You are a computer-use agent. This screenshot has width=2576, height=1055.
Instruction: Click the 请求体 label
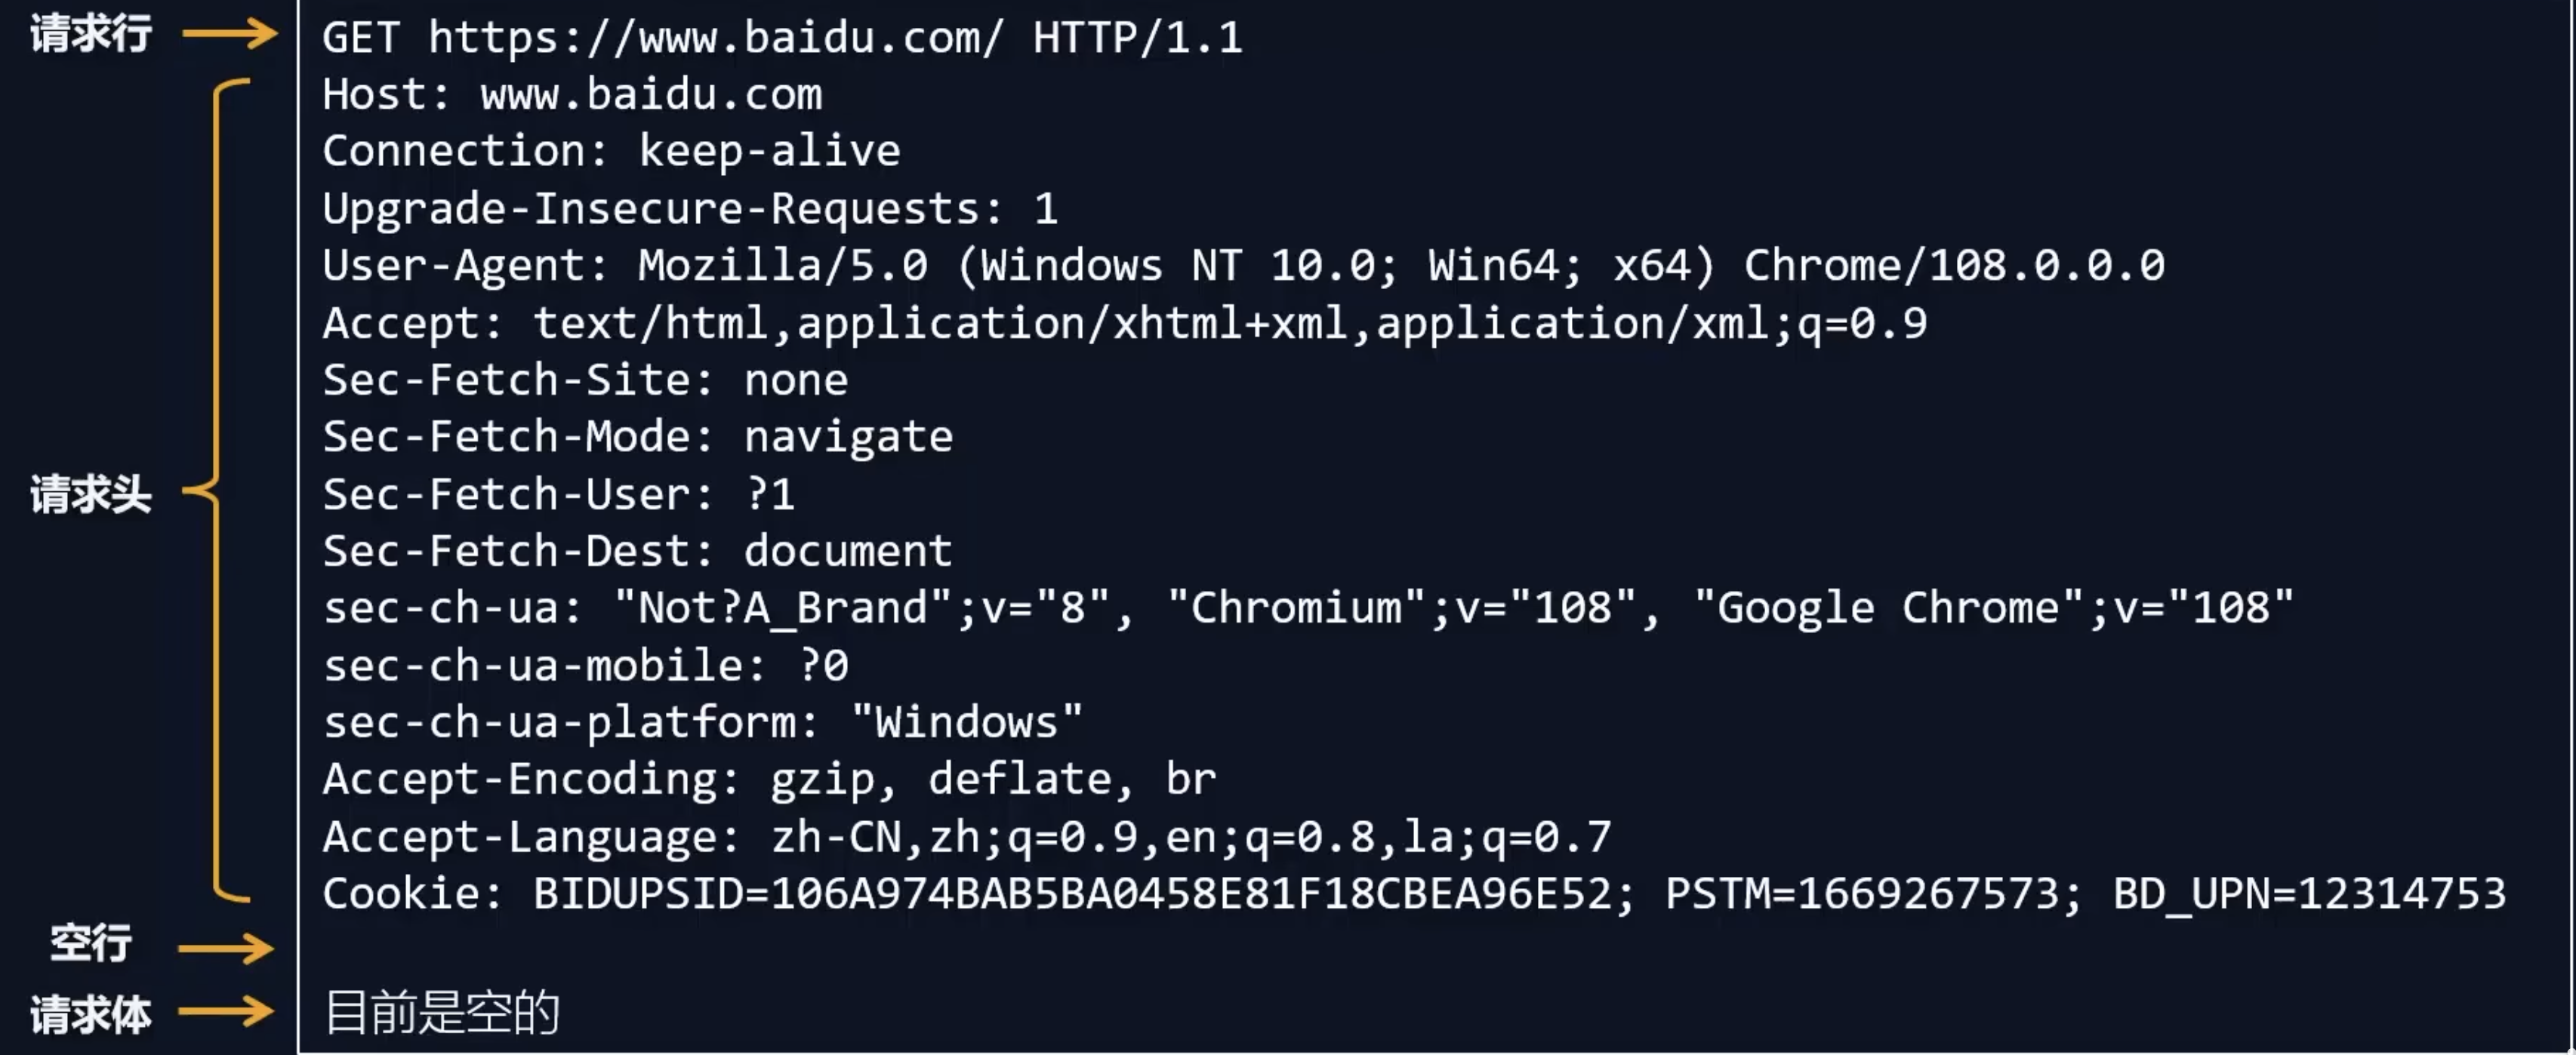click(x=91, y=1014)
